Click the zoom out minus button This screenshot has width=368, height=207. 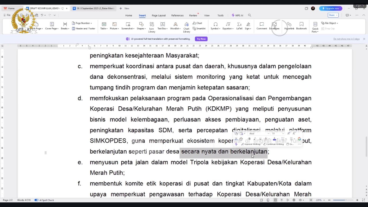click(x=330, y=200)
